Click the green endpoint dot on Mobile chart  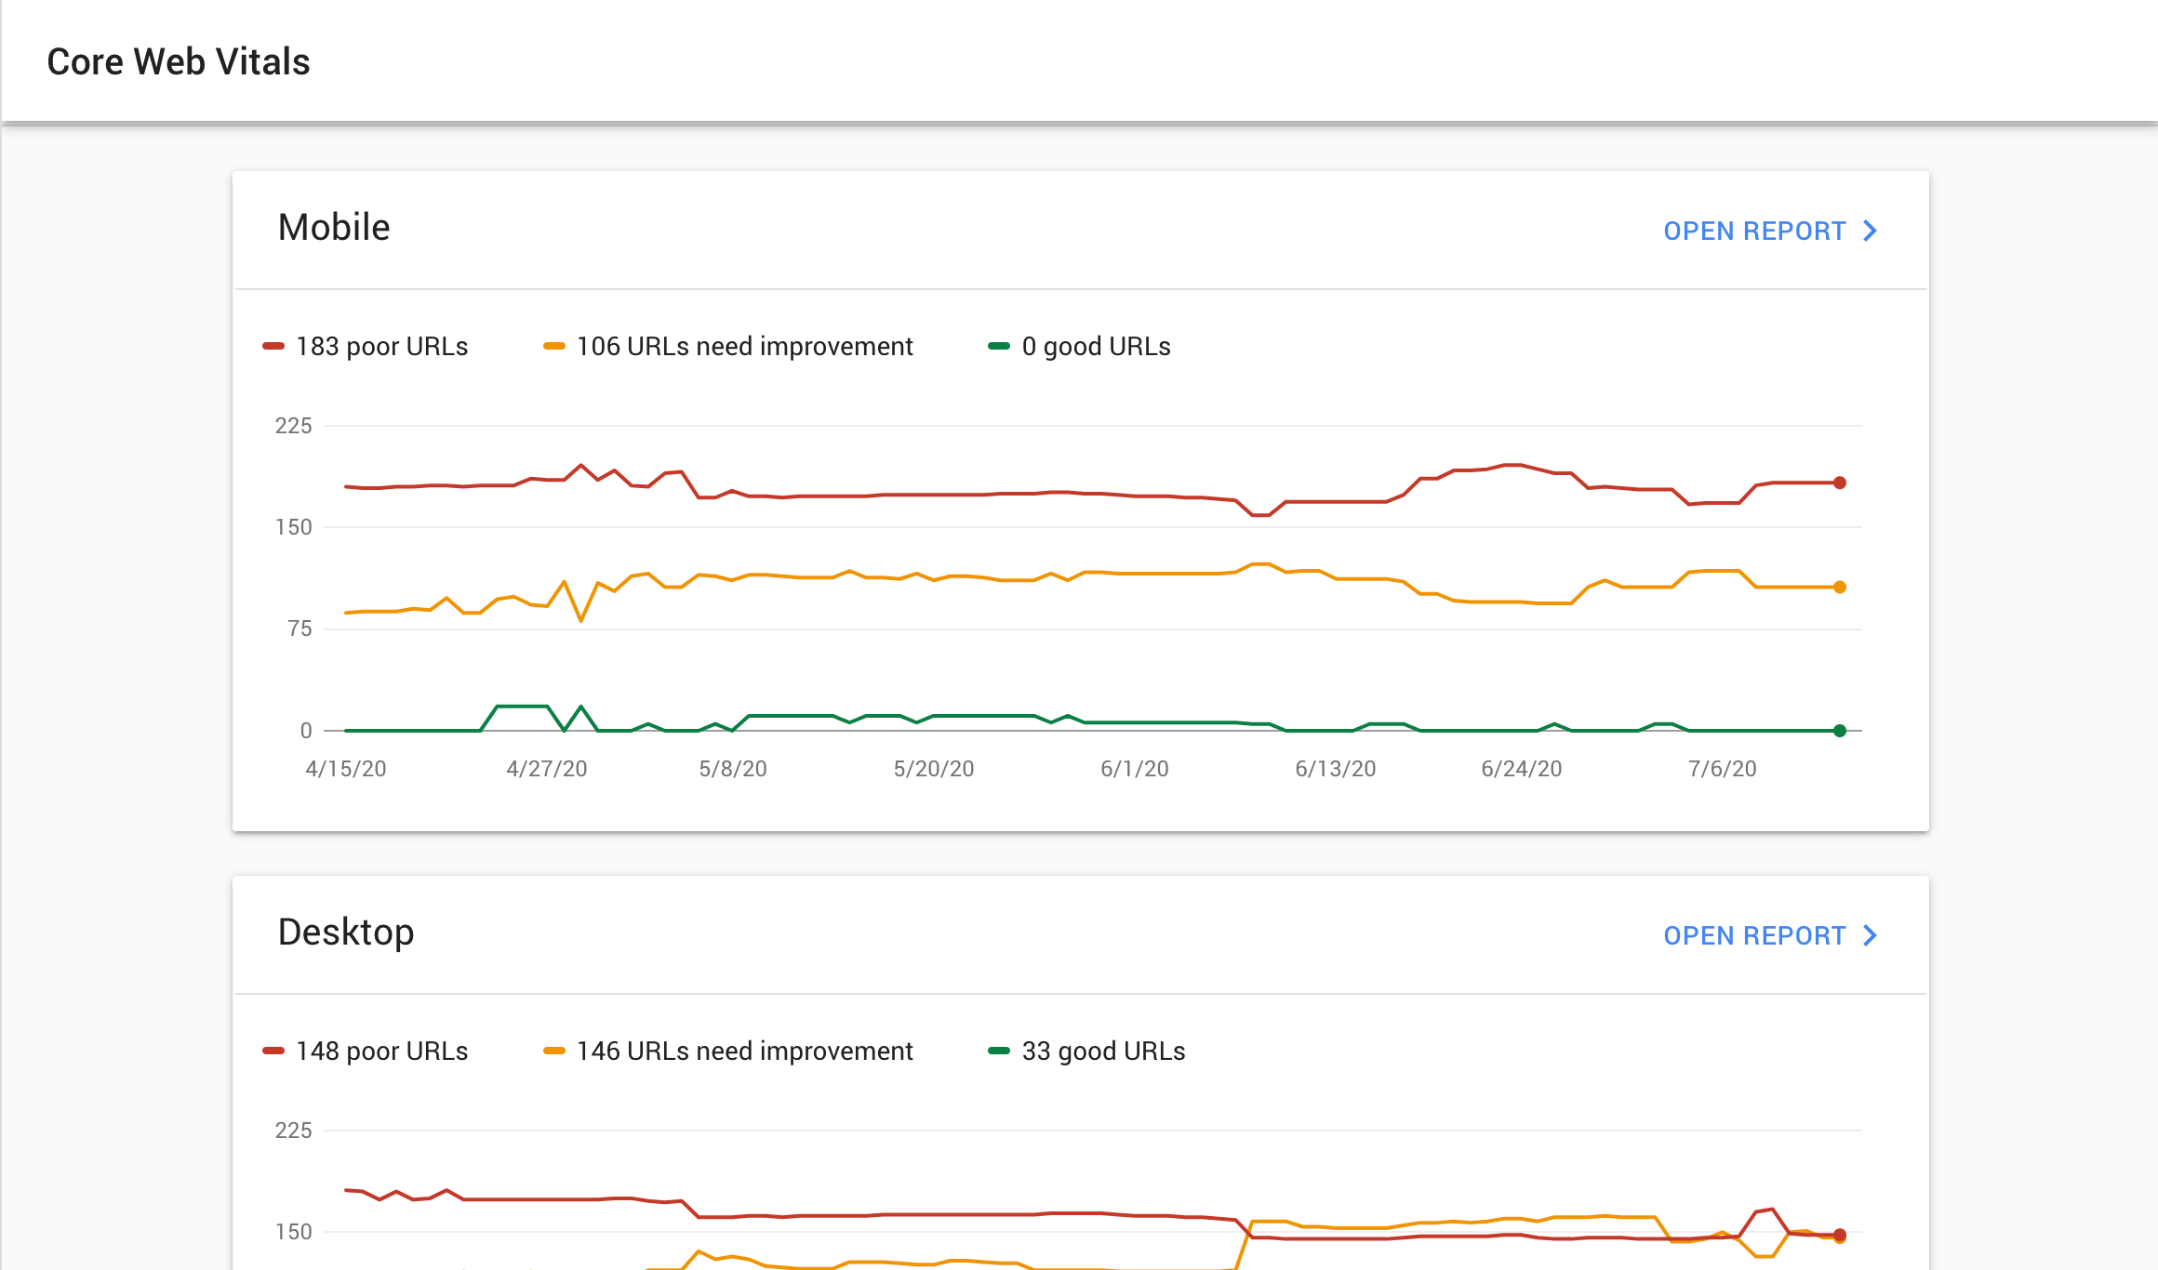(1840, 731)
